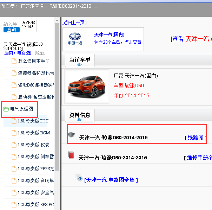The image size is (212, 210).
Task: Click the T-天津一汽-骏派D60-2014-2015 sidebar heading
Action: 24,46
